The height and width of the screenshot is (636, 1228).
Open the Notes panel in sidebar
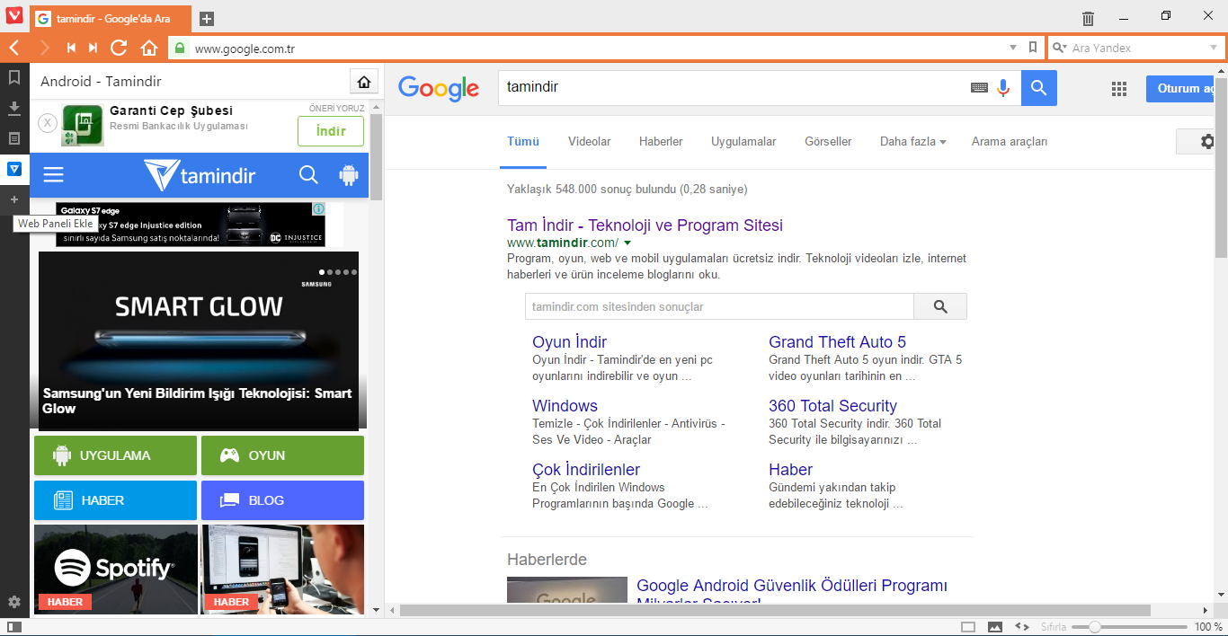14,138
